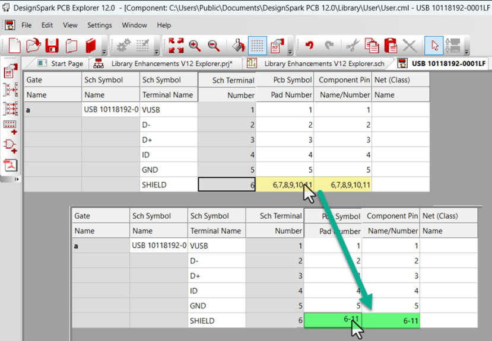Click the blank pages icon beside Save
The height and width of the screenshot is (341, 492).
tap(72, 46)
